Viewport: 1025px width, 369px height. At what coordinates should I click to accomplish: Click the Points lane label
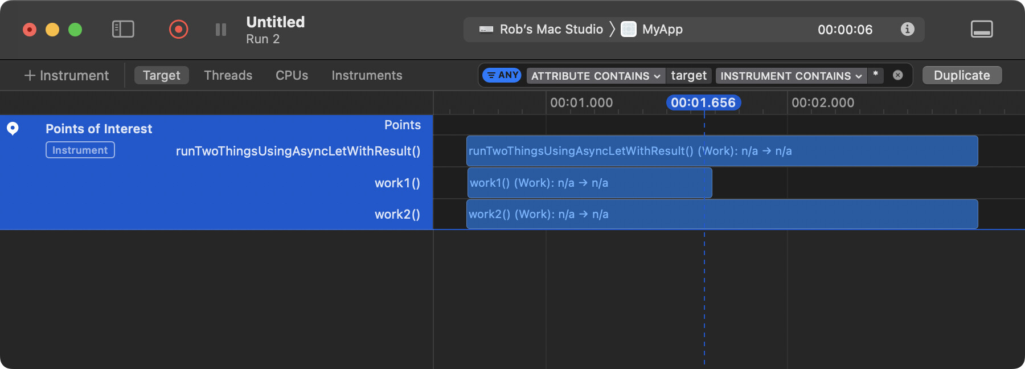click(403, 125)
